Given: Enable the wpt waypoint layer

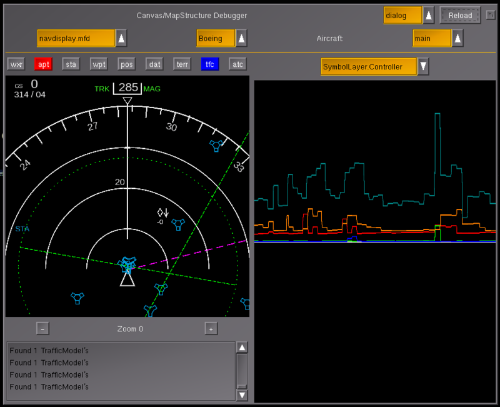Looking at the screenshot, I should click(x=99, y=63).
